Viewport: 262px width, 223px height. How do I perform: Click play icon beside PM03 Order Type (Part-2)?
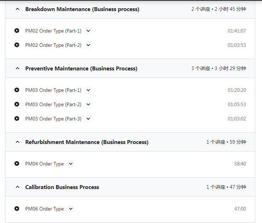click(17, 104)
